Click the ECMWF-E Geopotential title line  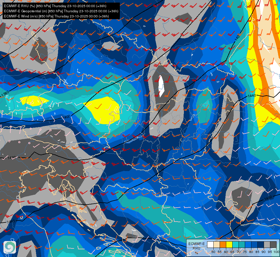[x=61, y=11]
